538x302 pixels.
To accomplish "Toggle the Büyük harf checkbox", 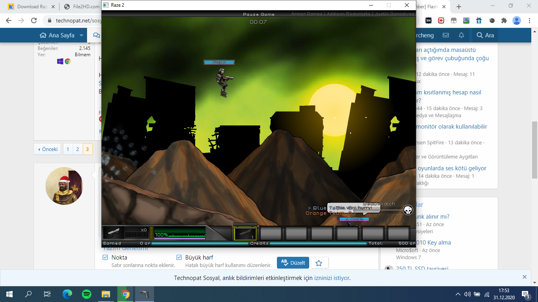I will 179,258.
